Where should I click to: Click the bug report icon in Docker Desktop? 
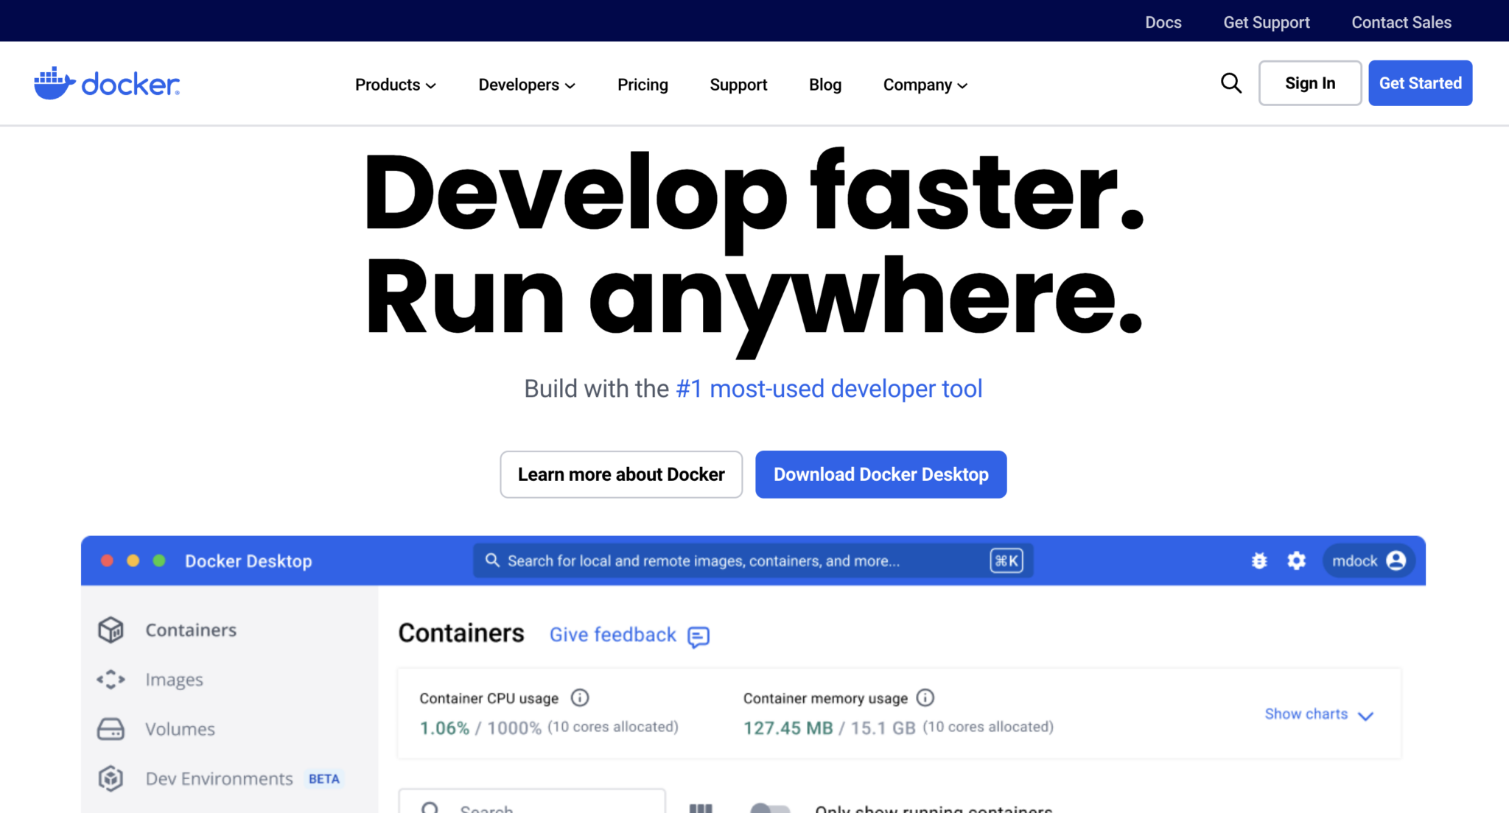[1260, 560]
